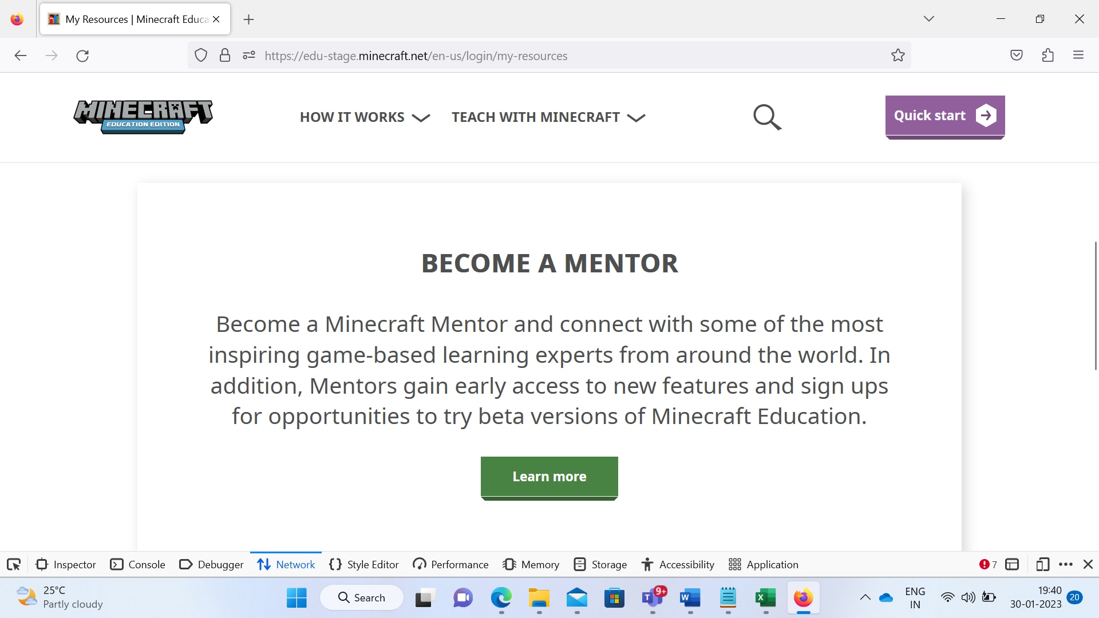Click the Quick start button
Image resolution: width=1099 pixels, height=618 pixels.
(x=945, y=117)
